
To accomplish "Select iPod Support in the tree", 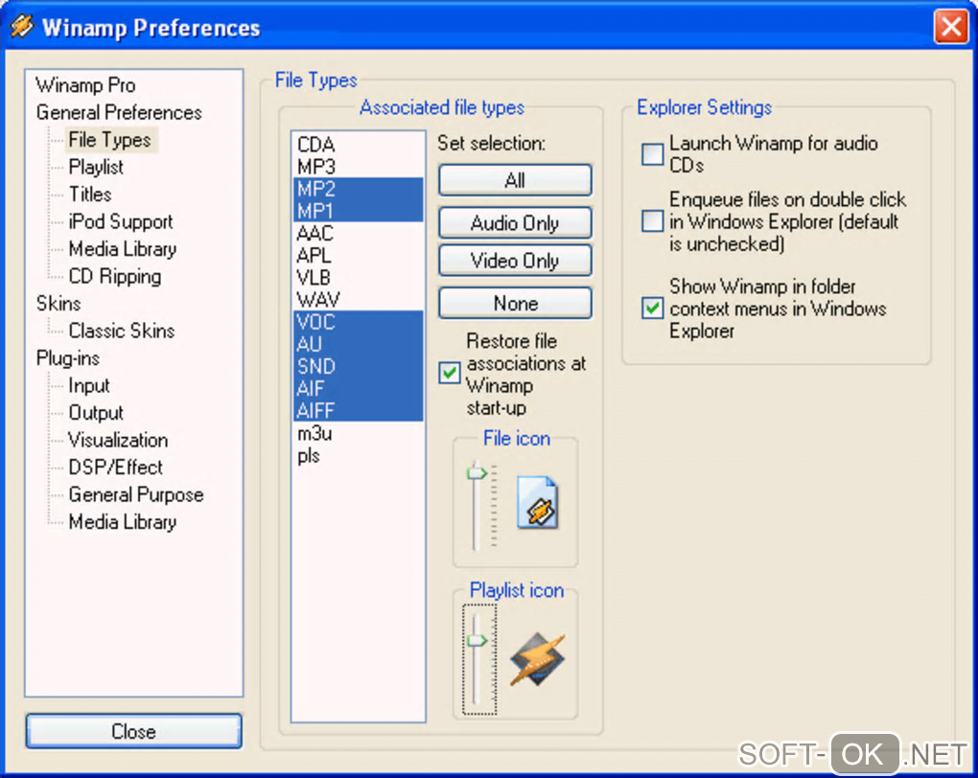I will click(121, 221).
